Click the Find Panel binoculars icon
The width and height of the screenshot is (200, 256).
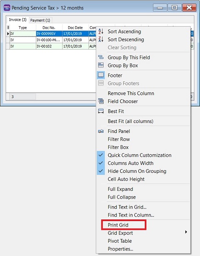pos(101,131)
